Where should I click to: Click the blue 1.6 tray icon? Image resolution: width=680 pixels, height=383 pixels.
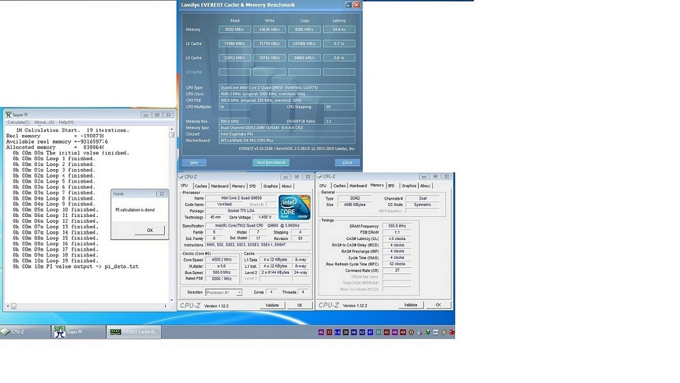[x=338, y=333]
